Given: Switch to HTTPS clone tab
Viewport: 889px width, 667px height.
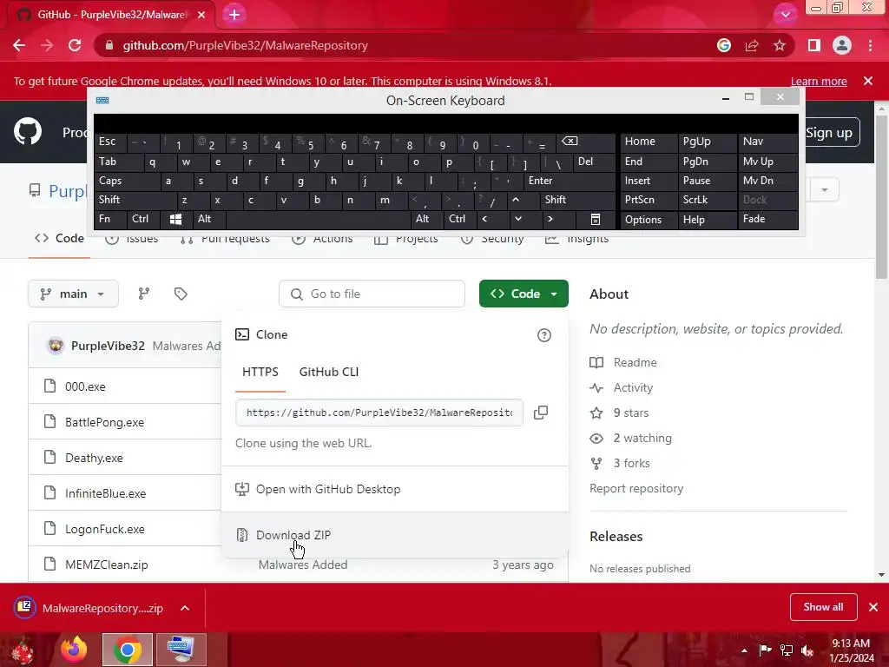Looking at the screenshot, I should [x=260, y=372].
